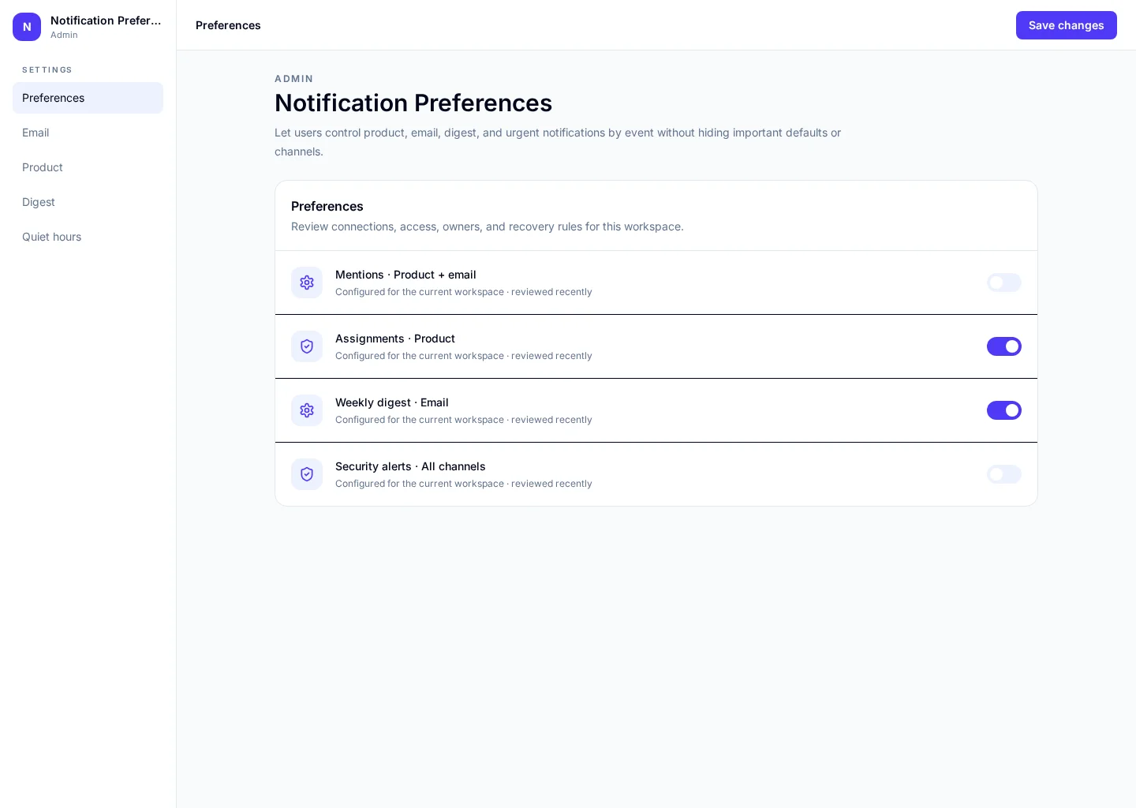Viewport: 1136px width, 808px height.
Task: Enable the Mentions notification toggle
Action: [1004, 282]
